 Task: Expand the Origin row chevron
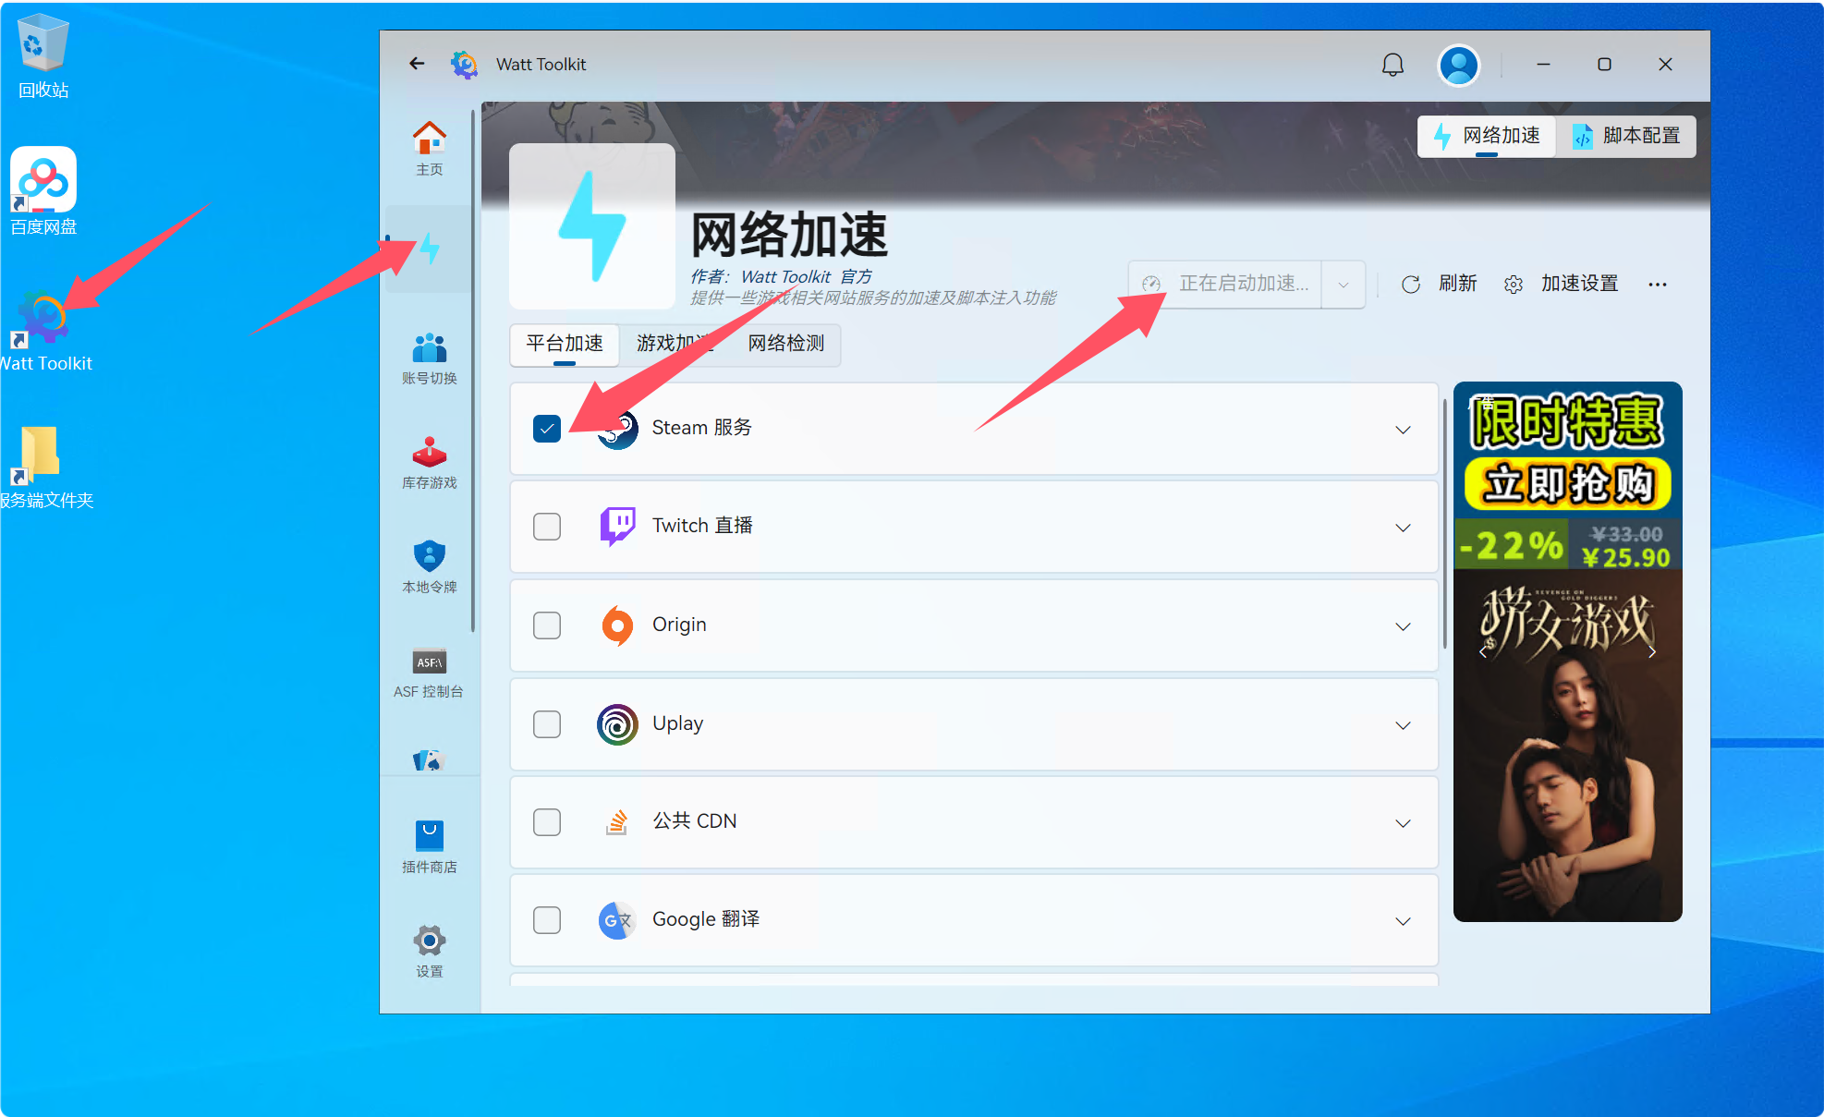tap(1403, 626)
